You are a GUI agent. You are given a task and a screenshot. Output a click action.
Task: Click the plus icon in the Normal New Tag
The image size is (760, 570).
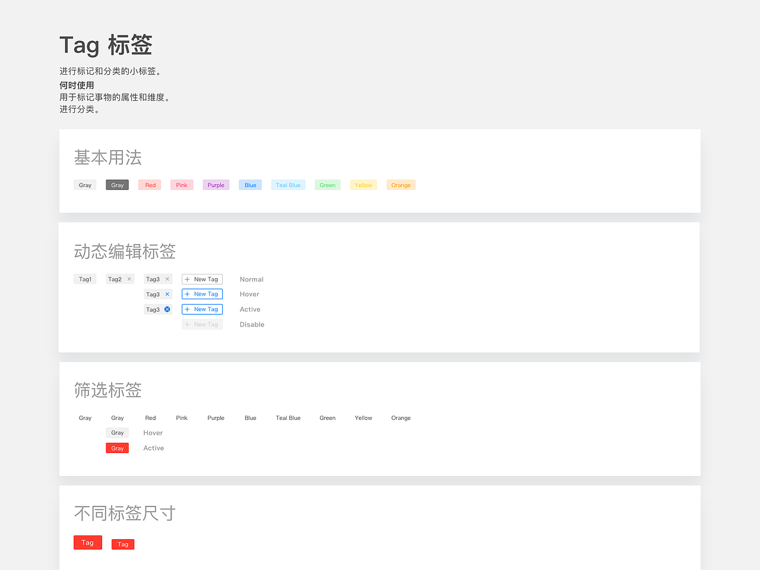coord(187,279)
